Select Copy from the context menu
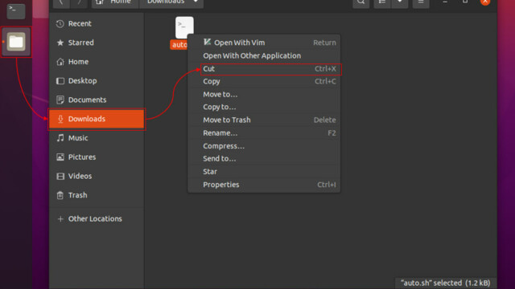This screenshot has height=289, width=515. (x=264, y=81)
